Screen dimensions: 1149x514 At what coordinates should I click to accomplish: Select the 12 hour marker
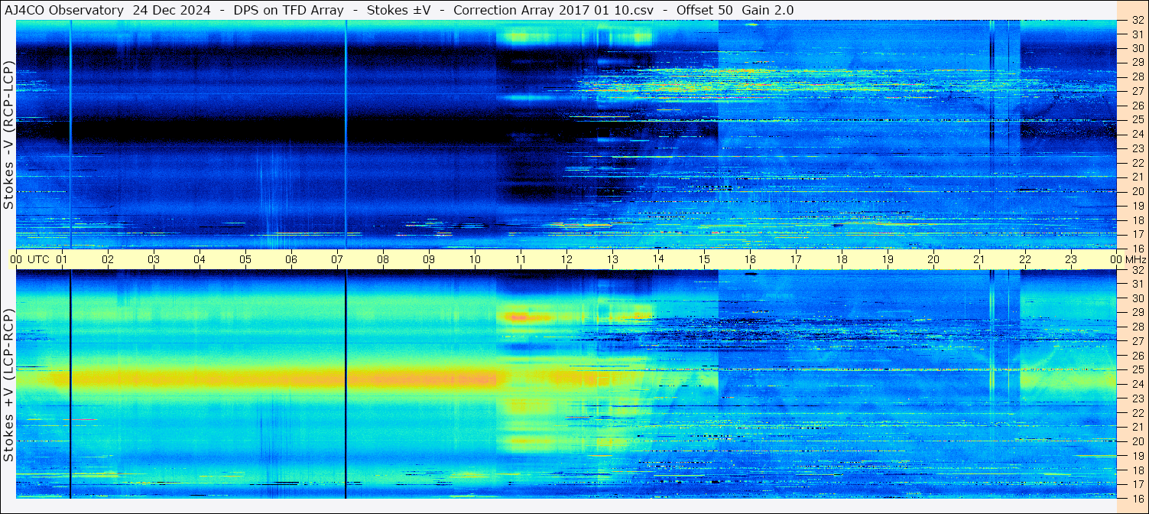(566, 259)
